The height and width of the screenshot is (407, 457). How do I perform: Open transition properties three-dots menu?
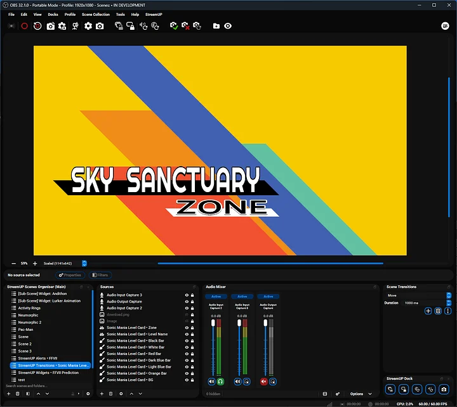coord(448,311)
